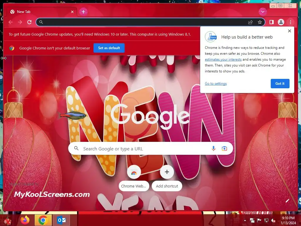Open the Chrome side panel
This screenshot has width=301, height=226.
coord(271,22)
